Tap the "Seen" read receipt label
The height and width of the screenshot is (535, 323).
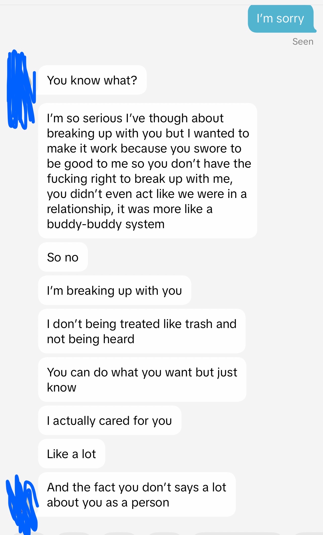coord(303,42)
